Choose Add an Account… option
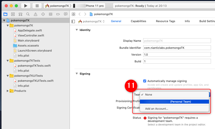The height and width of the screenshot is (129, 215). 174,109
